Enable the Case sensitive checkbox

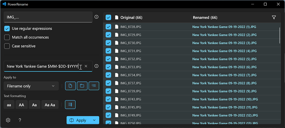click(7, 46)
